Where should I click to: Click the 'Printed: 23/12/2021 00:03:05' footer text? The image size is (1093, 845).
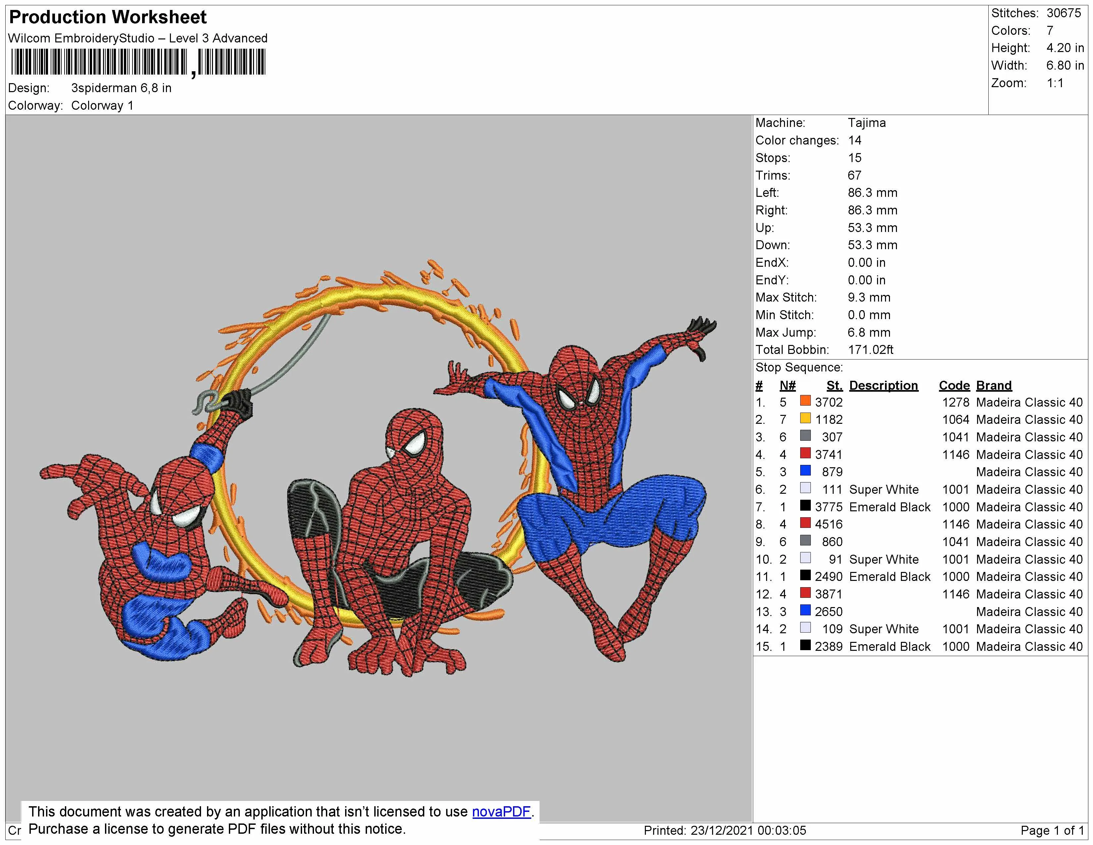coord(725,831)
